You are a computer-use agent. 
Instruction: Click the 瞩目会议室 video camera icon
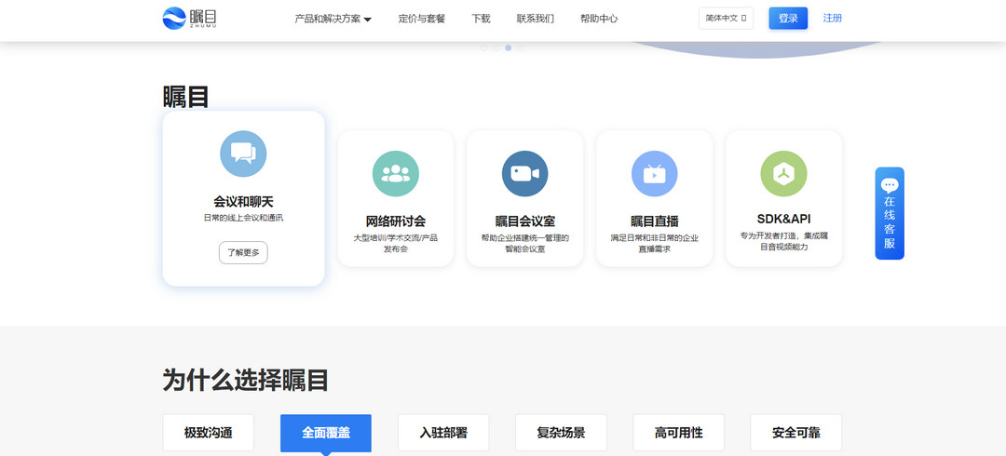click(524, 173)
